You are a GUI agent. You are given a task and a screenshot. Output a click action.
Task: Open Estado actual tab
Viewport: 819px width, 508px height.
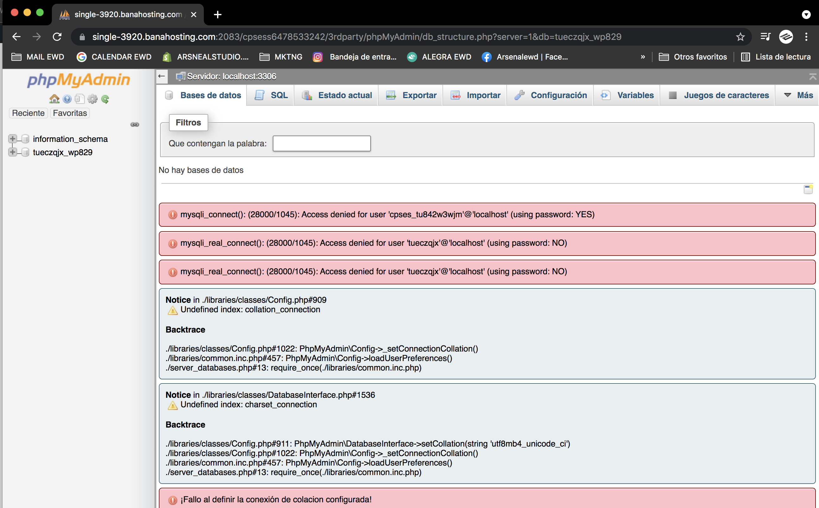coord(337,95)
